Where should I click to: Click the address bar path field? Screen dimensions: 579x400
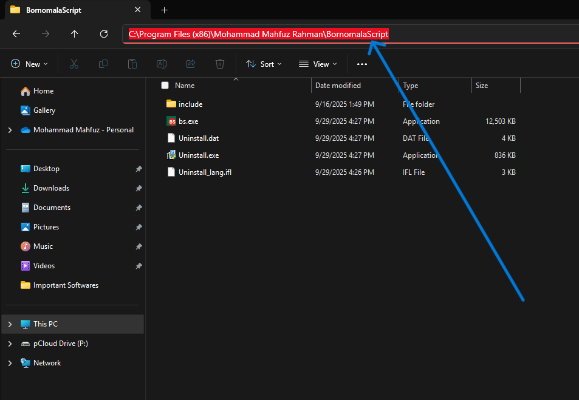[x=474, y=34]
